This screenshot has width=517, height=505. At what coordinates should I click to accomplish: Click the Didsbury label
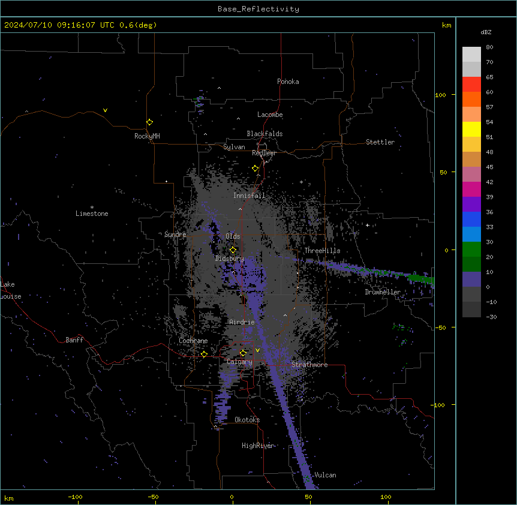(x=230, y=258)
